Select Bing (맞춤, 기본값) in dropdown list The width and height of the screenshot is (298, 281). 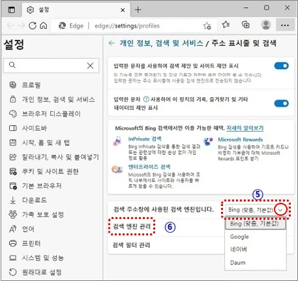(255, 224)
